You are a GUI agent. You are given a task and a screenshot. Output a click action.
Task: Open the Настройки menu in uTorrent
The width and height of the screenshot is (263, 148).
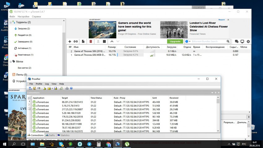click(24, 16)
